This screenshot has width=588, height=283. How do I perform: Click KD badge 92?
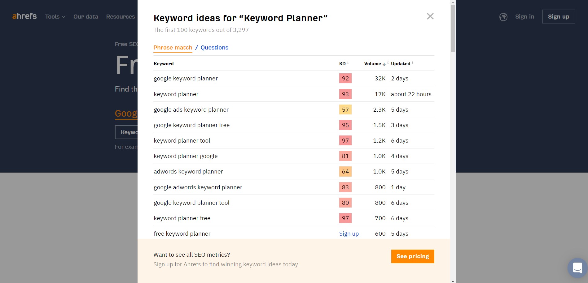pos(345,79)
